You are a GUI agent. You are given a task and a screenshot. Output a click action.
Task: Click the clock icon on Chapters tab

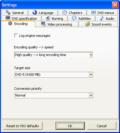click(64, 12)
